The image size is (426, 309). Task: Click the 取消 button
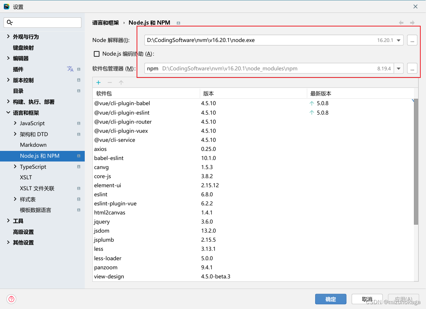pos(367,299)
